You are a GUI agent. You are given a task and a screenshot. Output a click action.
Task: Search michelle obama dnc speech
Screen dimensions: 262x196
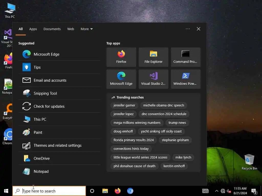(x=163, y=105)
